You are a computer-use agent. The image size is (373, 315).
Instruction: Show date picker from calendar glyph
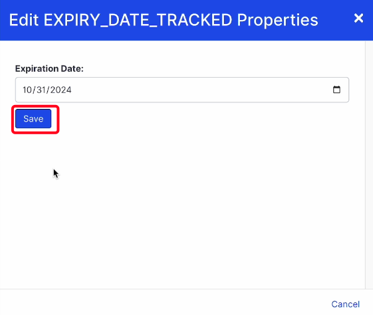[x=336, y=90]
